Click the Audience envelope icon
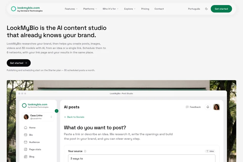This screenshot has height=162, width=243. click(26, 142)
